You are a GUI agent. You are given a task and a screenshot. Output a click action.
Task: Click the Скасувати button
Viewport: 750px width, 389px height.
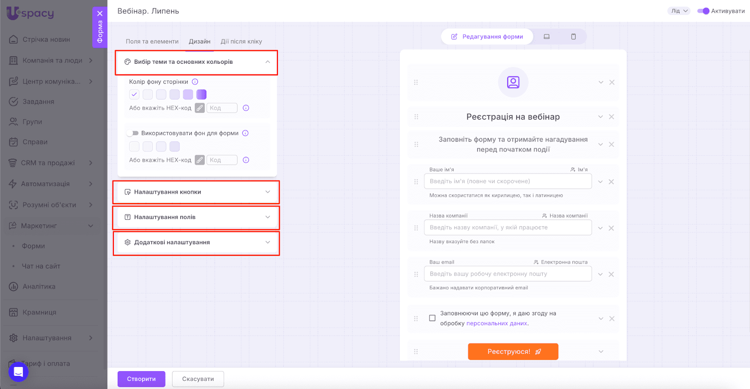coord(198,379)
